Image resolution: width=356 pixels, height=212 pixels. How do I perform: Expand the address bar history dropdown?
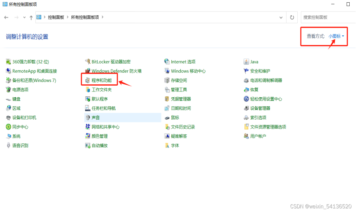click(x=281, y=17)
